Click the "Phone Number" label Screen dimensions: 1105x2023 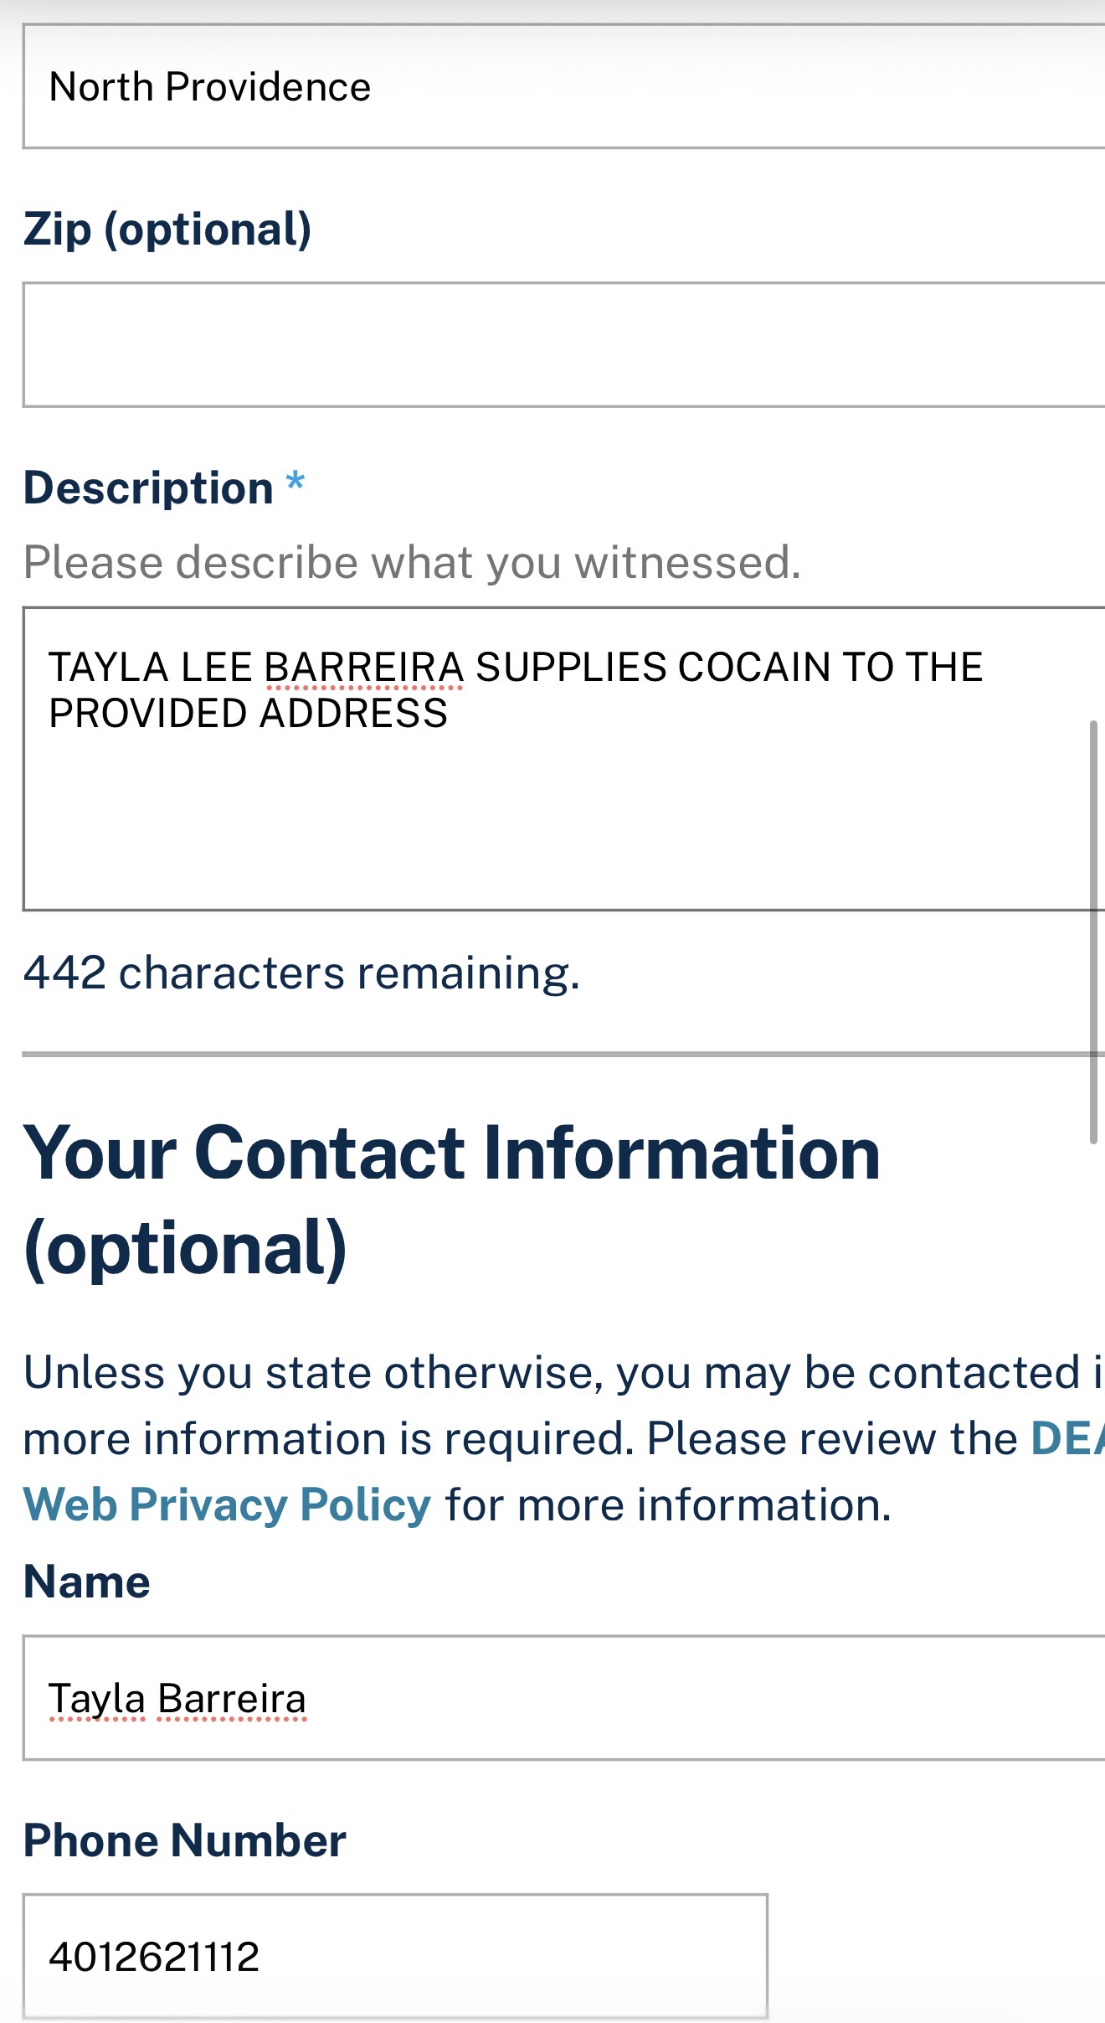pyautogui.click(x=185, y=1840)
